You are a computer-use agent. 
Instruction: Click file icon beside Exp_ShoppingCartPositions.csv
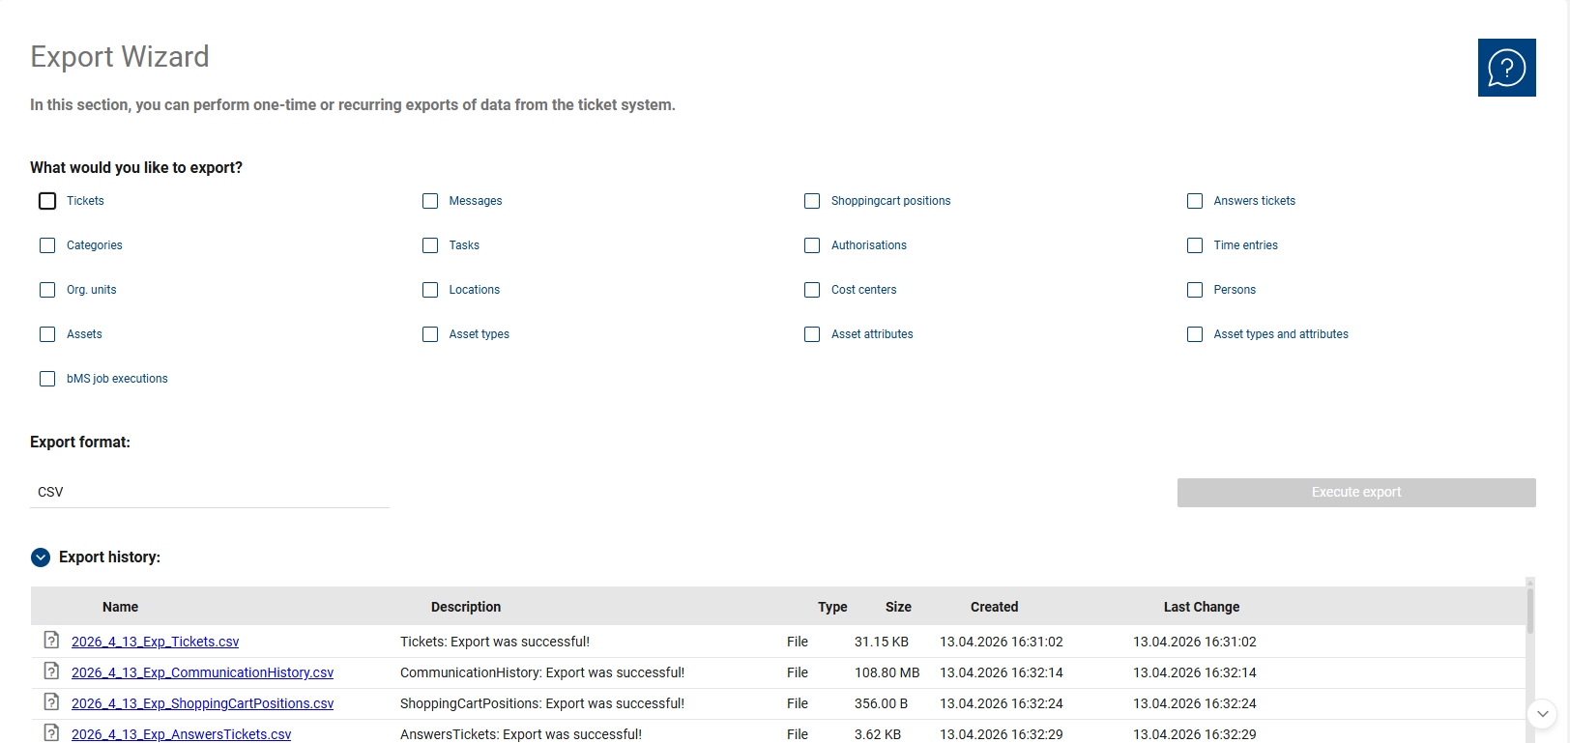[x=51, y=701]
